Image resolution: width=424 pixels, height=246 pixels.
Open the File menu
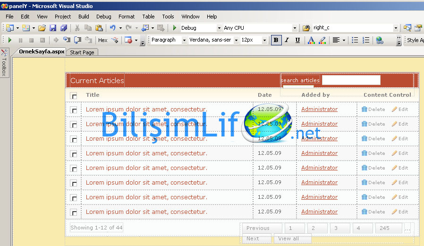tap(9, 17)
